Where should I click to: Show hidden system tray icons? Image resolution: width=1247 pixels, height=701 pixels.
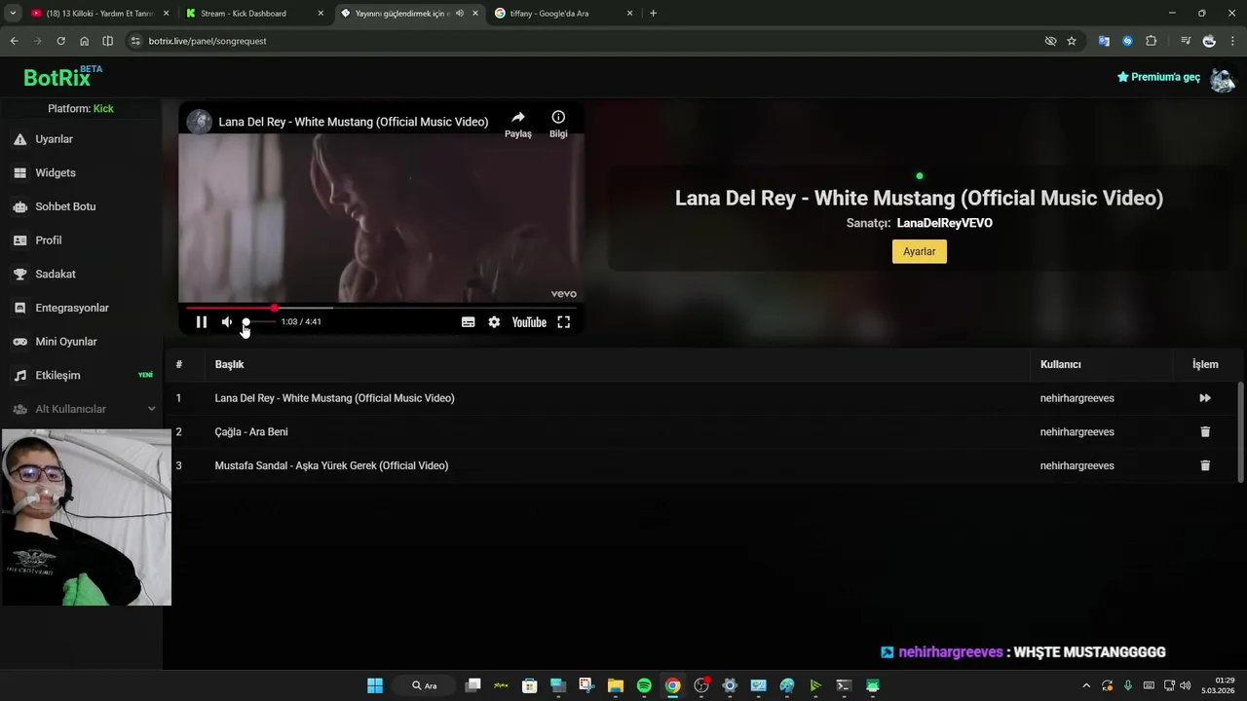coord(1086,685)
